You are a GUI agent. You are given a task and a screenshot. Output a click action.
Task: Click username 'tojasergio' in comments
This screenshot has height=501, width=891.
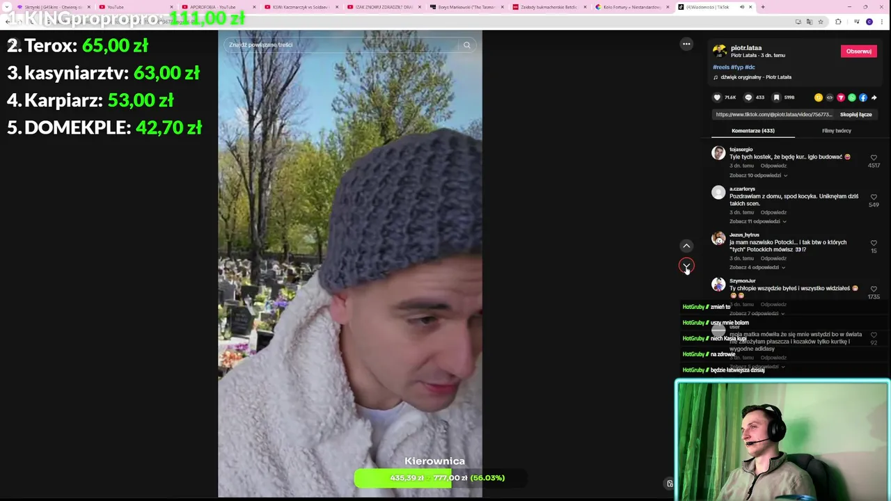tap(741, 150)
